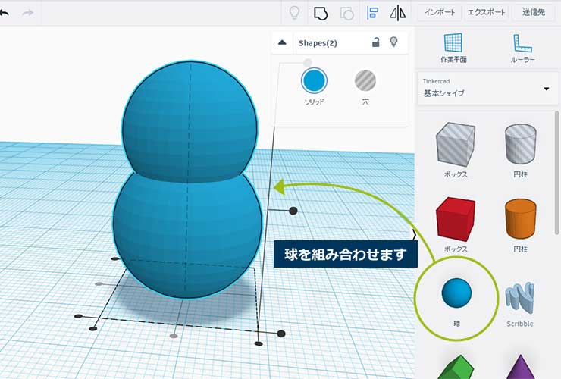Click the redo arrow icon
561x379 pixels.
point(27,13)
